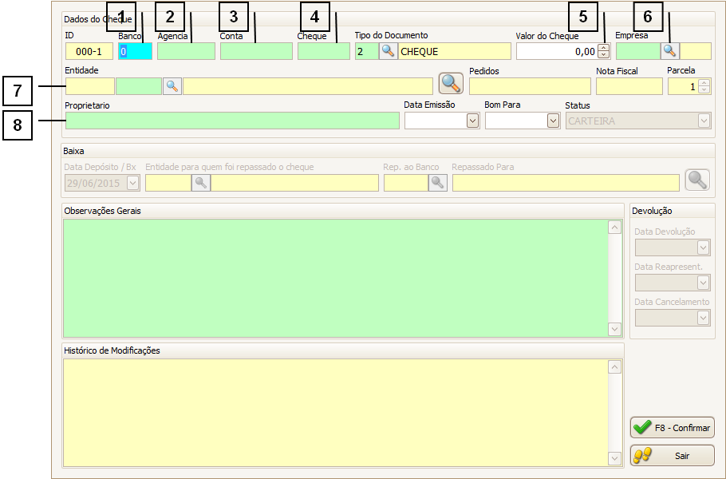Open the Data Emissão date dropdown
Screen dimensions: 726x479
472,121
